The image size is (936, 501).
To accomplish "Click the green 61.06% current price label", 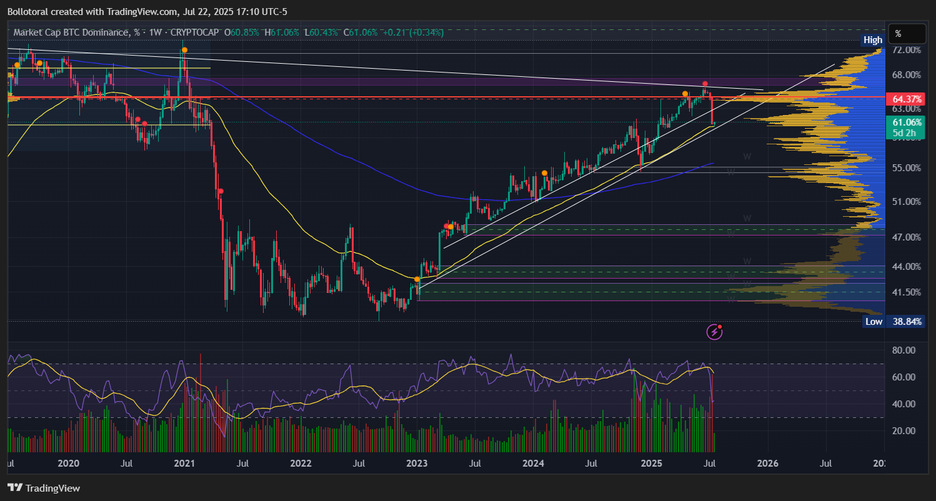I will coord(906,122).
